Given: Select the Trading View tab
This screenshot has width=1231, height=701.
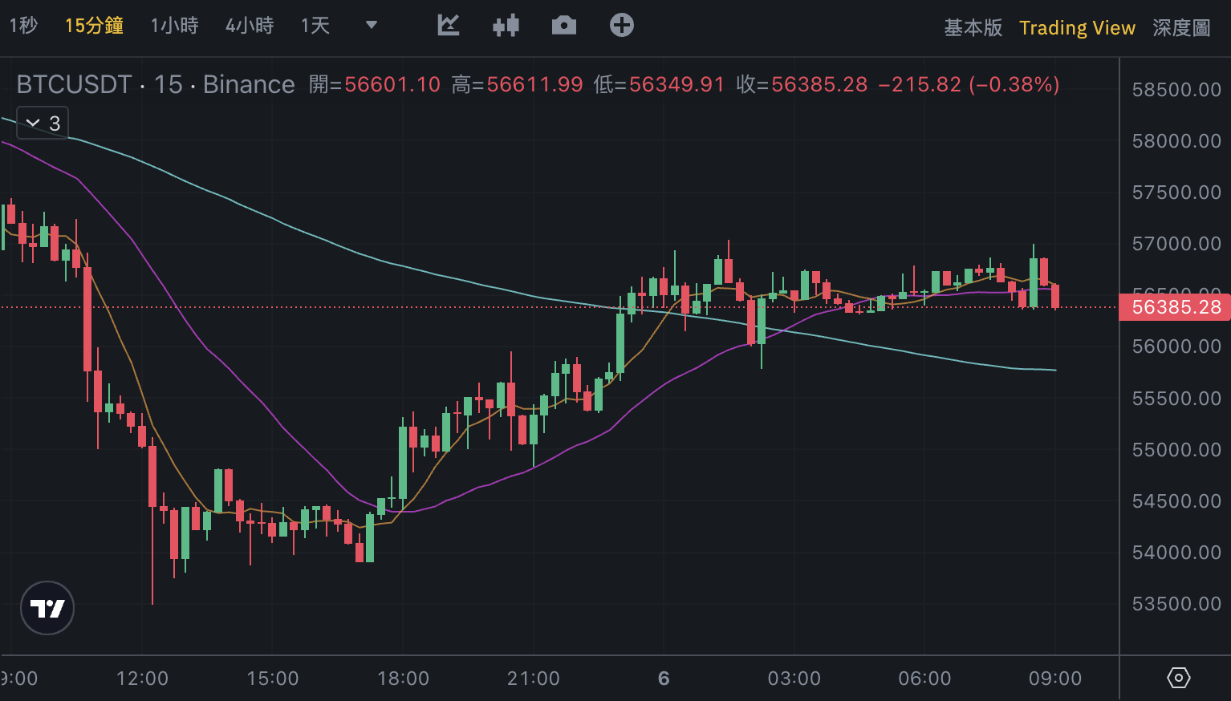Looking at the screenshot, I should [1077, 28].
